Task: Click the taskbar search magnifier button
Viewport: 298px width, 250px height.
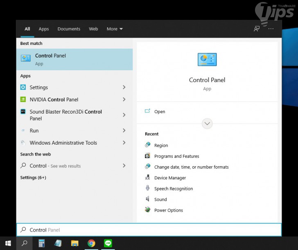Action: tap(24, 243)
